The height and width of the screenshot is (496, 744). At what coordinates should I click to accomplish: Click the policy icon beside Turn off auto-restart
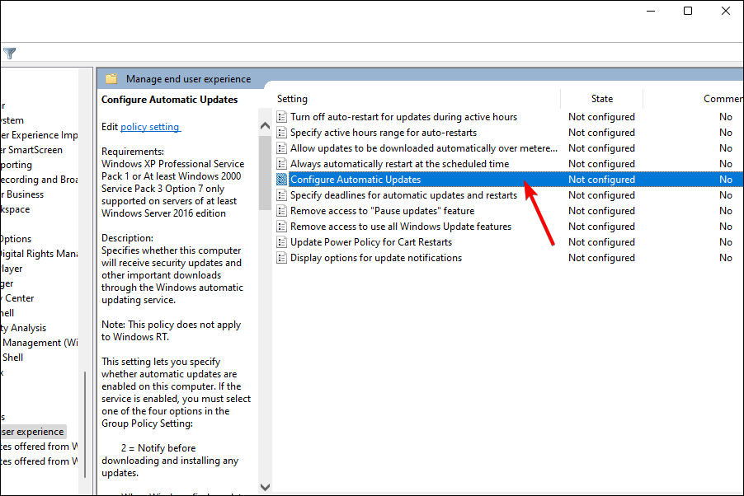coord(282,117)
